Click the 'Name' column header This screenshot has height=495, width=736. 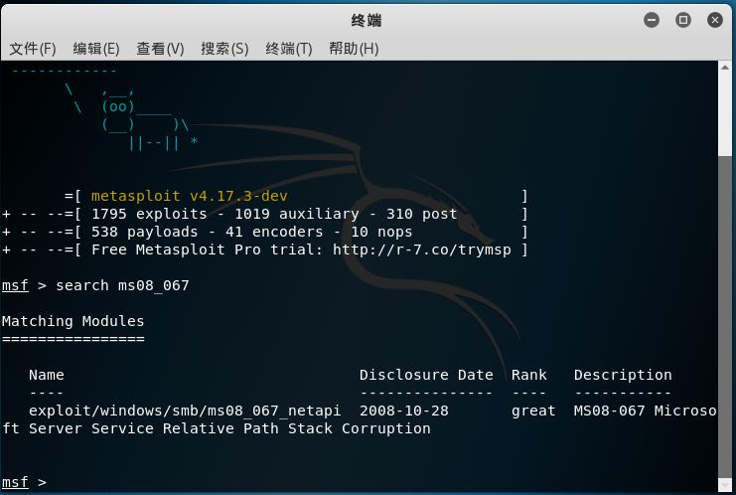pyautogui.click(x=47, y=375)
